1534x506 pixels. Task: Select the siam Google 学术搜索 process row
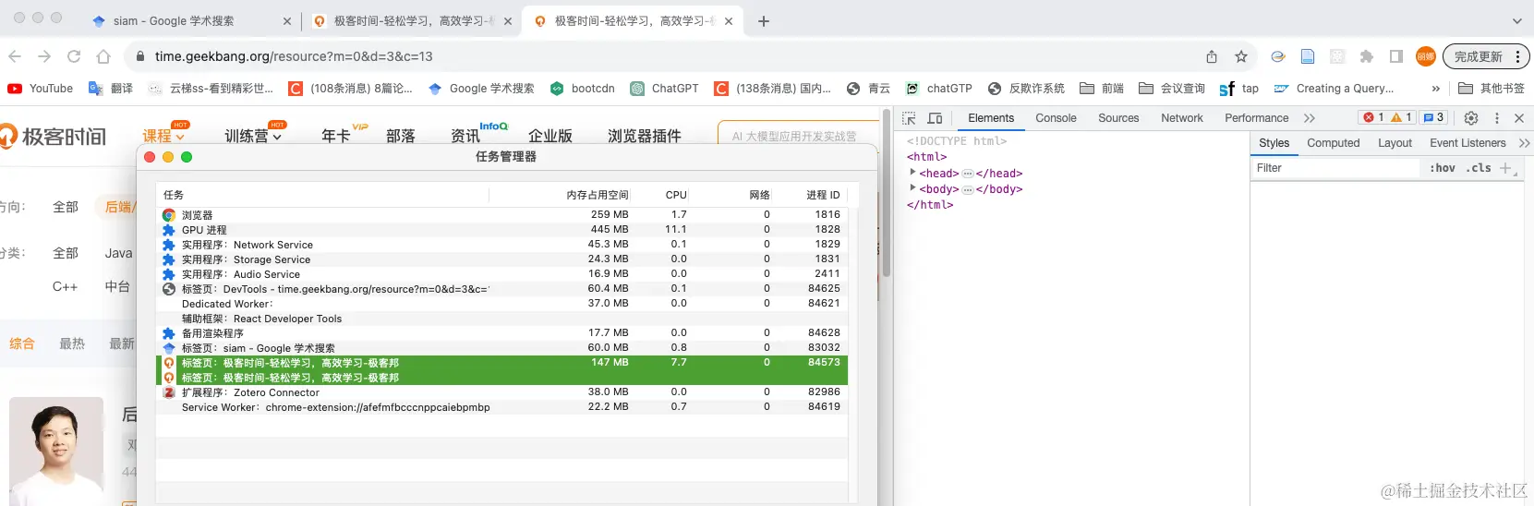click(502, 348)
